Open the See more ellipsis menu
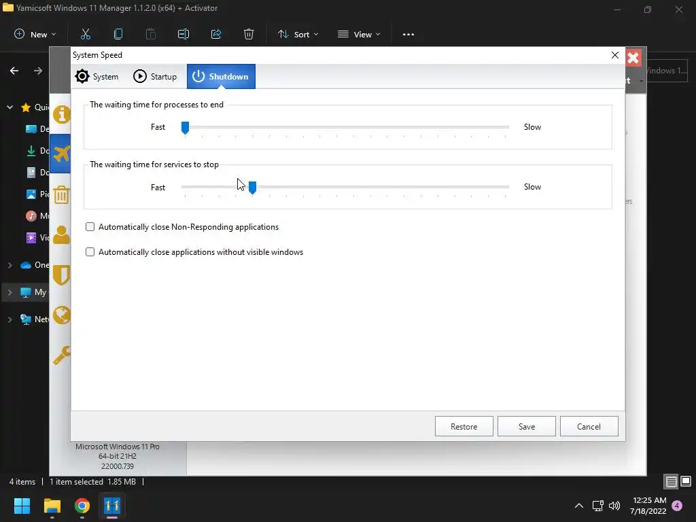This screenshot has width=696, height=522. (x=408, y=34)
